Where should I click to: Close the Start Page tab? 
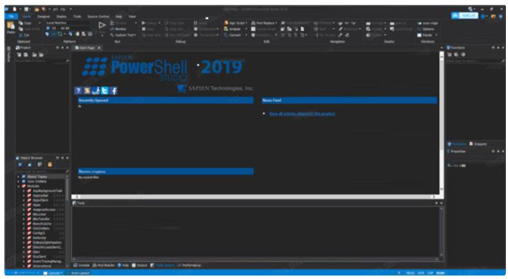(x=99, y=48)
